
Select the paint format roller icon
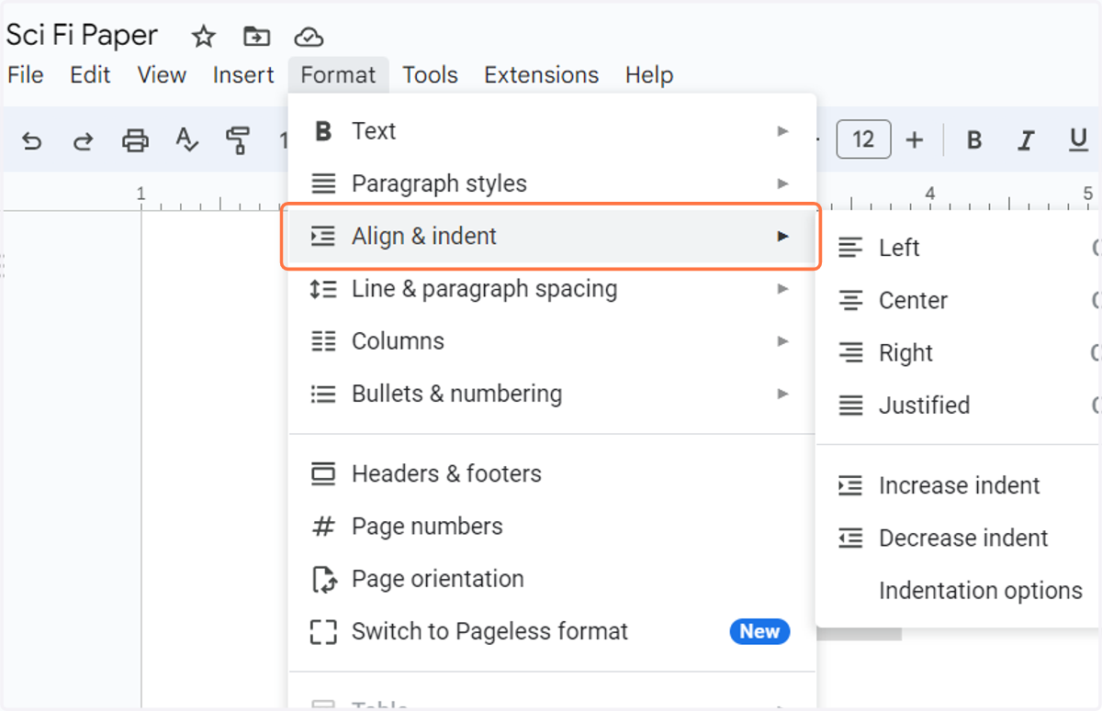pos(238,140)
